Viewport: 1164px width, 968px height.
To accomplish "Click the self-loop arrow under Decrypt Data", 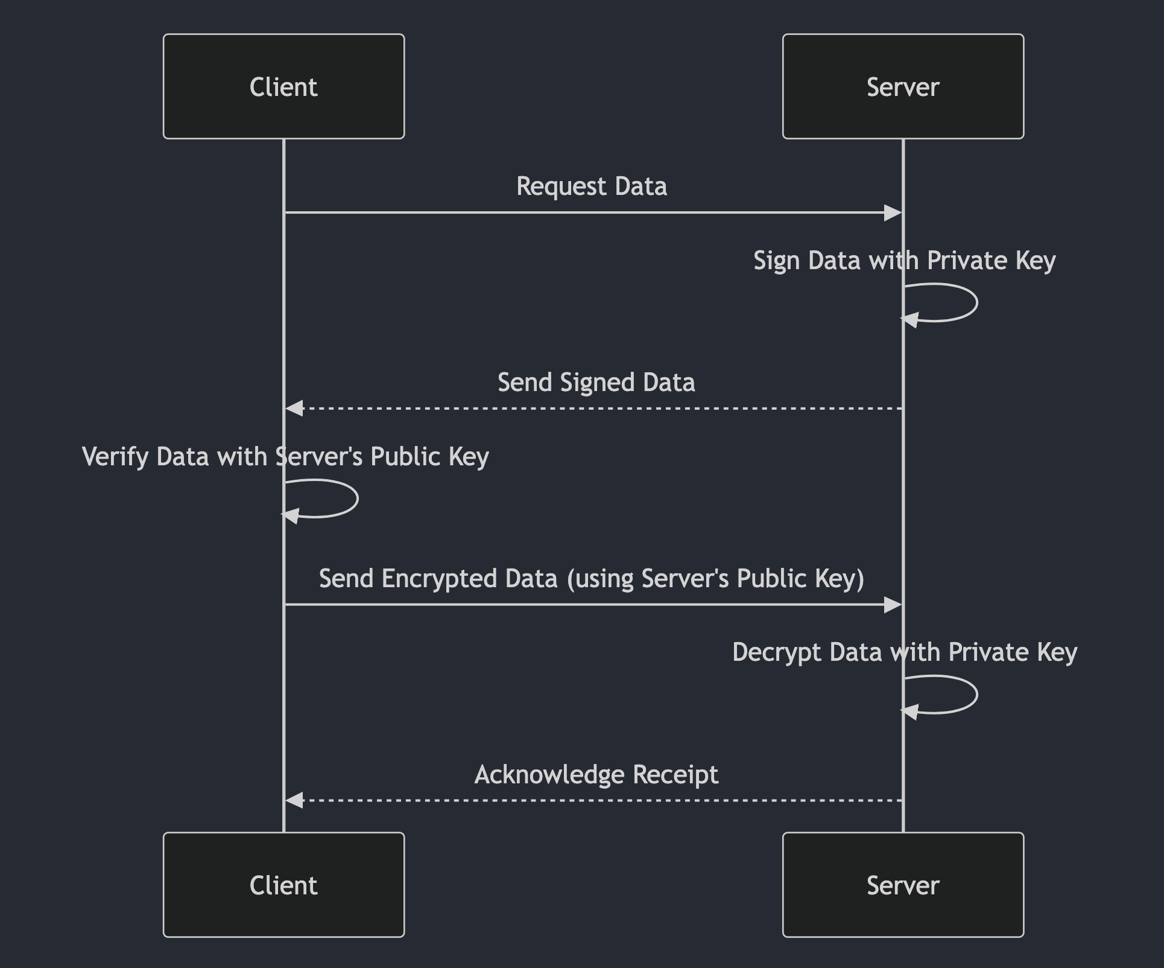I will pyautogui.click(x=975, y=695).
